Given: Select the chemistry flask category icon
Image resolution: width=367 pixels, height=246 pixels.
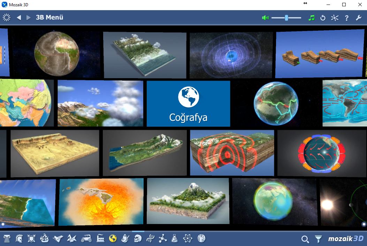Looking at the screenshot, I should [x=175, y=239].
